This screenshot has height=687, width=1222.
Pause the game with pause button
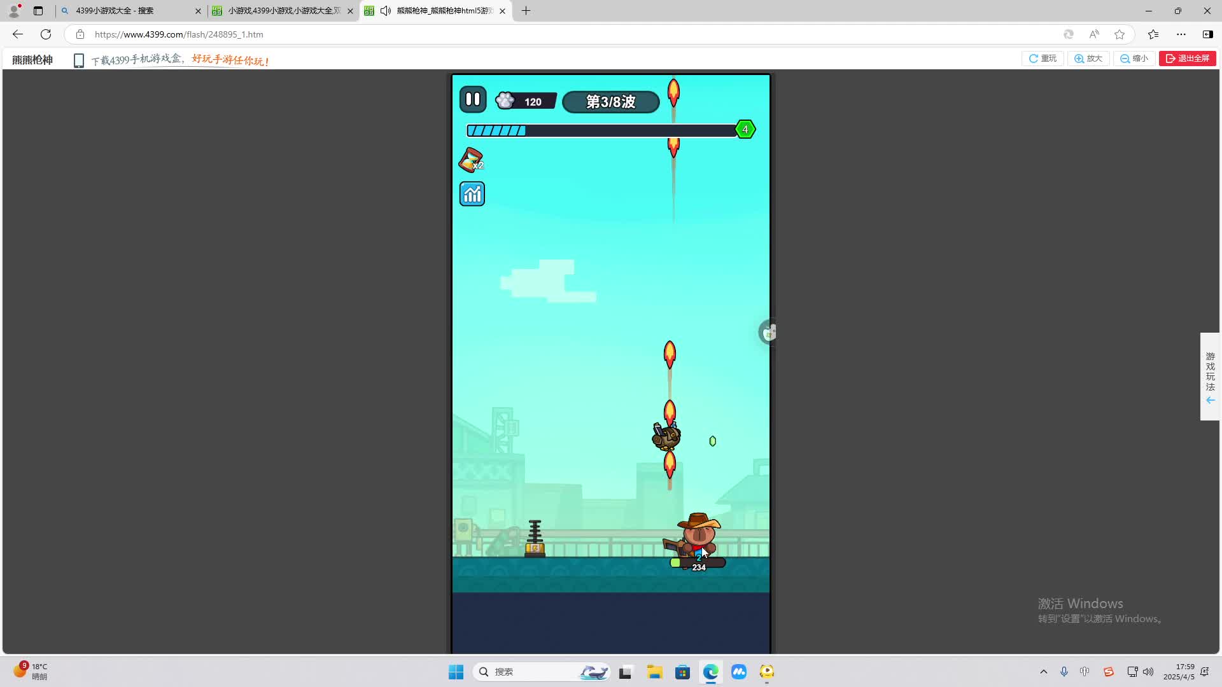472,99
